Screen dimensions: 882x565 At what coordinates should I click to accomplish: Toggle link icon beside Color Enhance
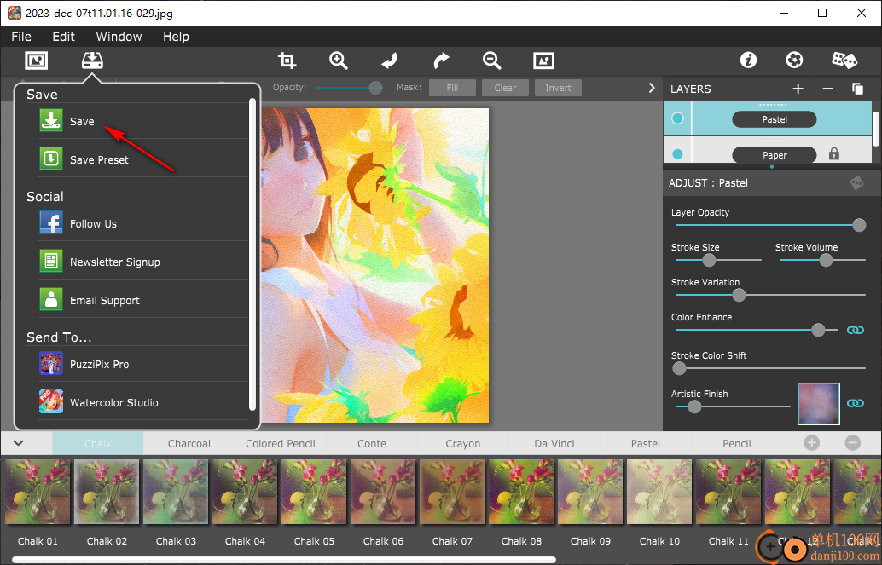coord(855,330)
